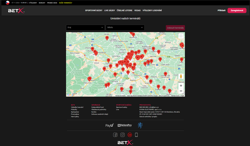Open Zodpovědné hraní footer link

pos(98,107)
